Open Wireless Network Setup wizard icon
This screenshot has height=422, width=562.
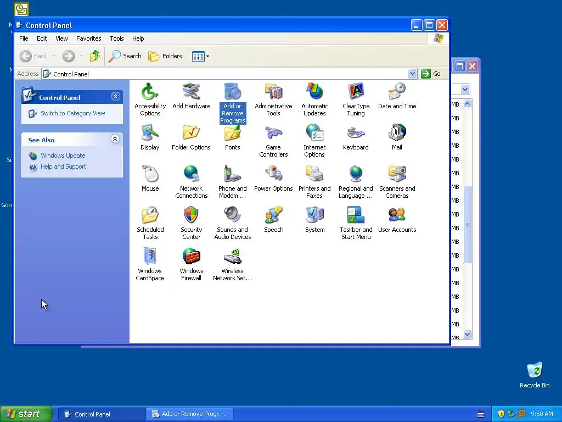(x=233, y=264)
